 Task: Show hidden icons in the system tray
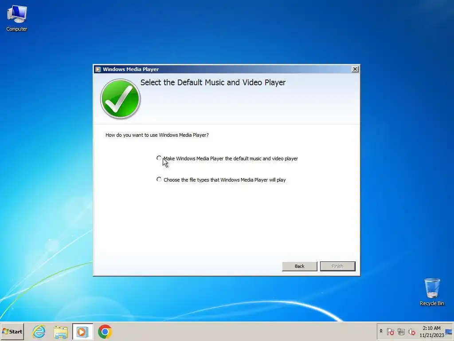[381, 331]
